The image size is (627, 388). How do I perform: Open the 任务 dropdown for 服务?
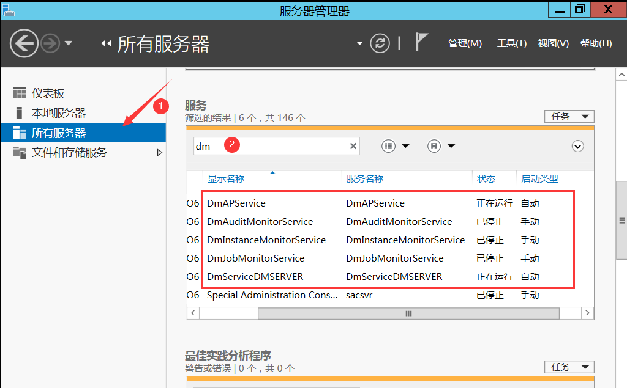click(x=569, y=117)
